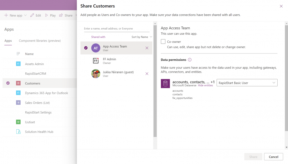Viewport: 288px width, 164px height.
Task: Uncheck the App Access Team selection circle
Action: (x=86, y=48)
